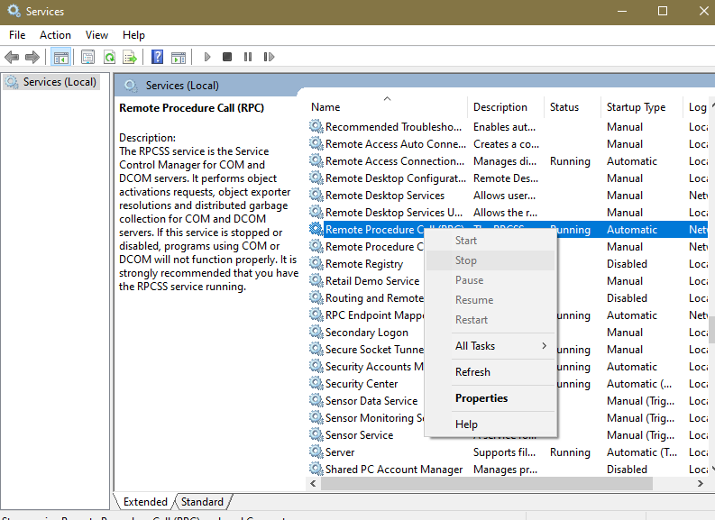Click the Stop Service square icon
This screenshot has width=715, height=520.
coord(227,57)
